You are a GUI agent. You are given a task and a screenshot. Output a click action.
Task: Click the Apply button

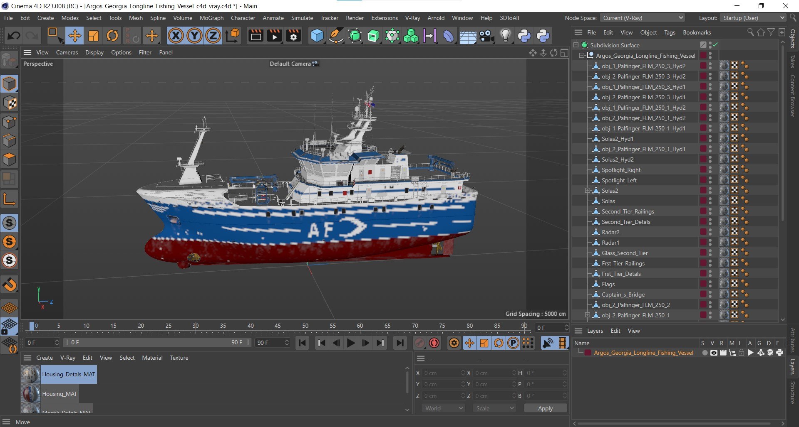click(x=545, y=408)
